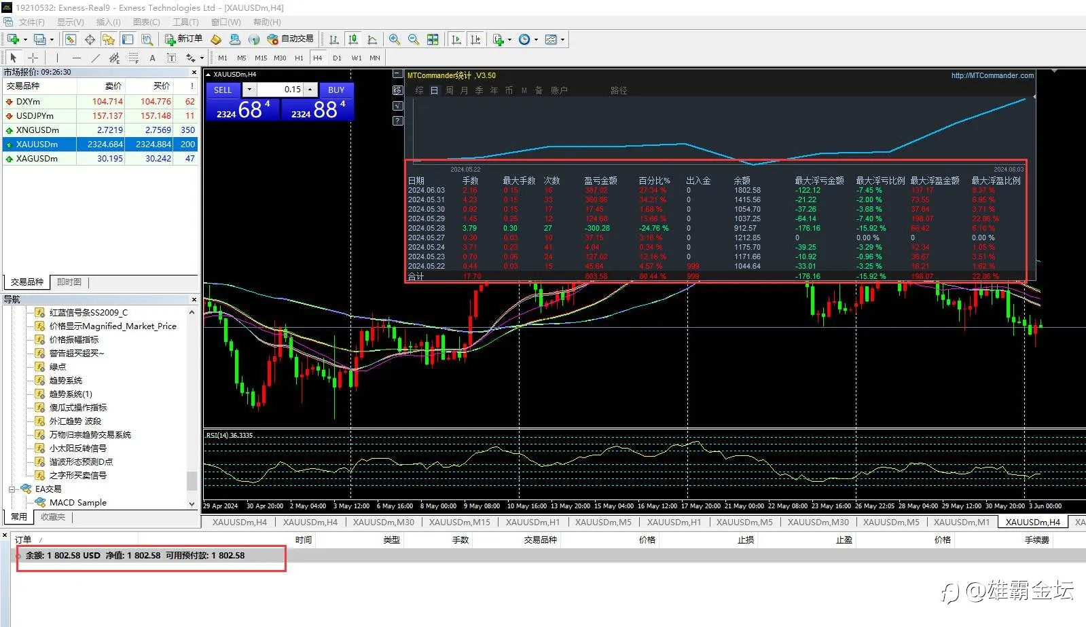Open the 图表(C) menu
The width and height of the screenshot is (1086, 627).
coord(146,22)
